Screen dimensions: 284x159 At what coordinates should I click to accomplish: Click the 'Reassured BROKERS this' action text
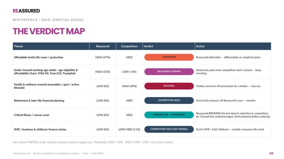tap(233, 115)
